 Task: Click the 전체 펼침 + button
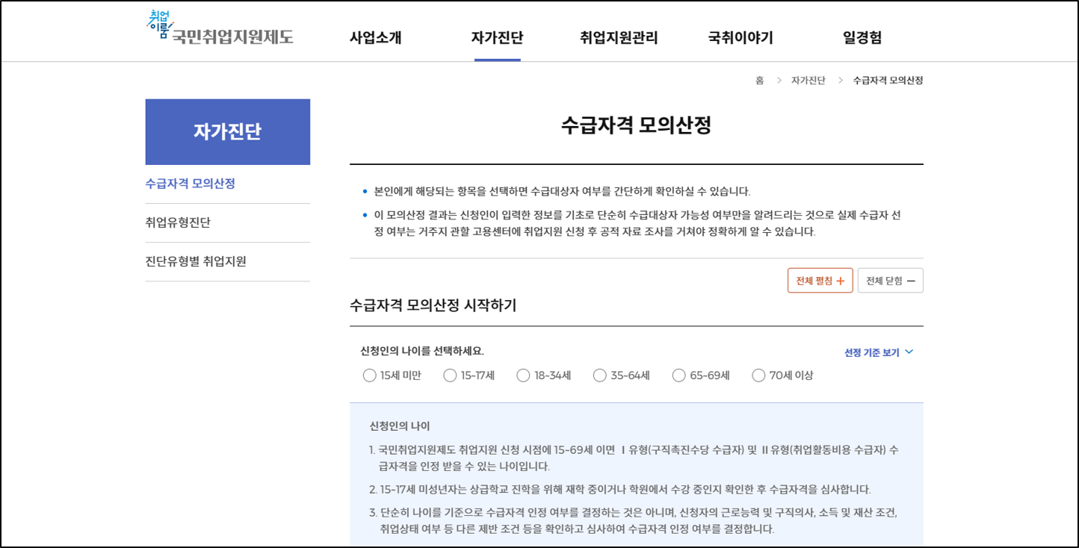820,281
